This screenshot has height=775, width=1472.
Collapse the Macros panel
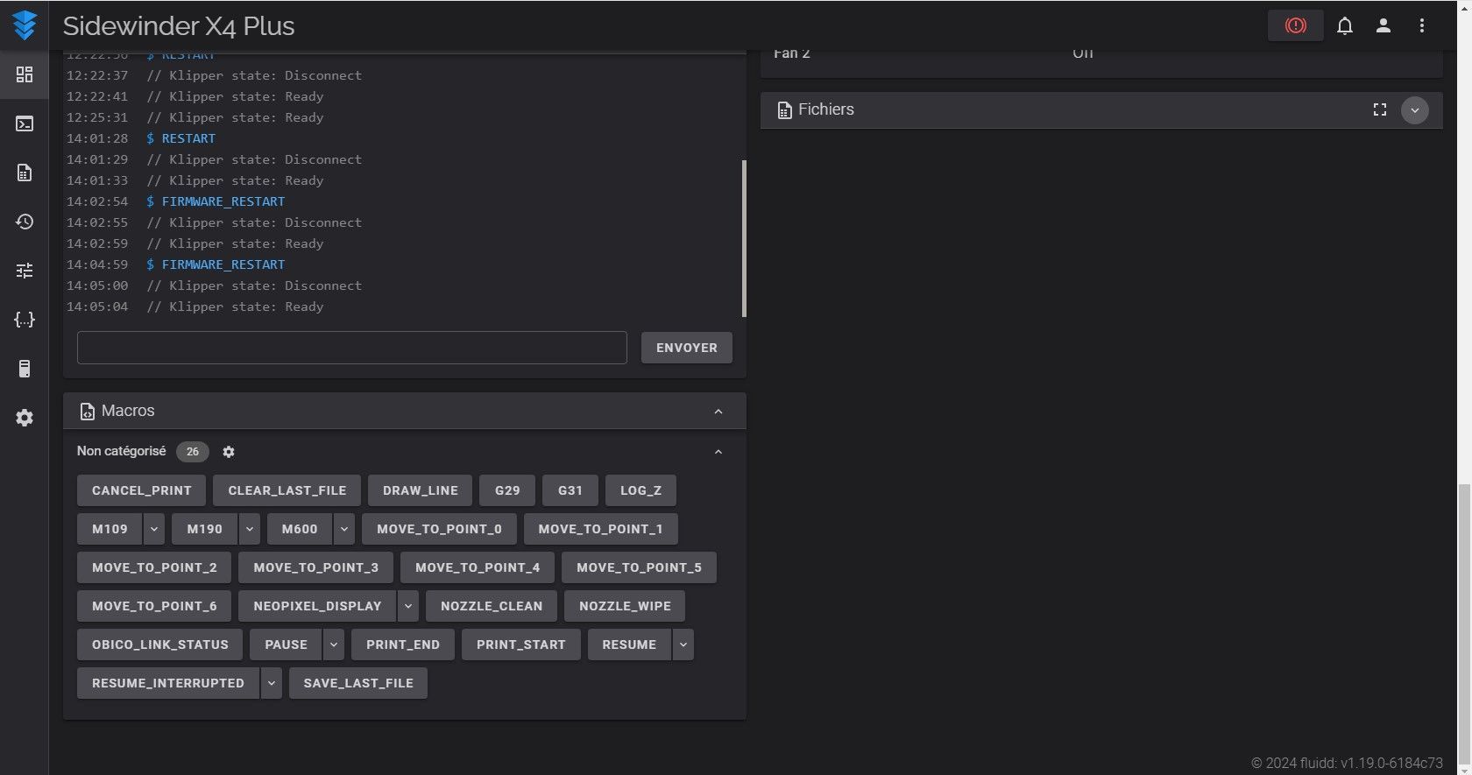pyautogui.click(x=718, y=411)
